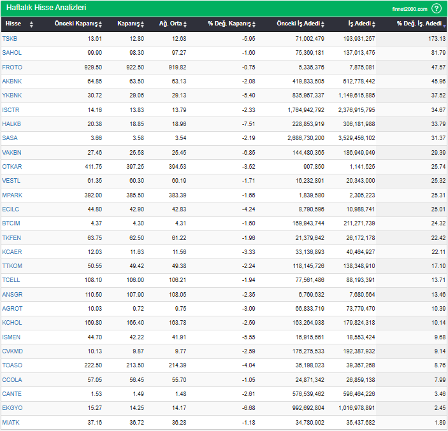The image size is (448, 431).
Task: Click the % Değ. İş. Adedi sort indicator
Action: click(444, 26)
